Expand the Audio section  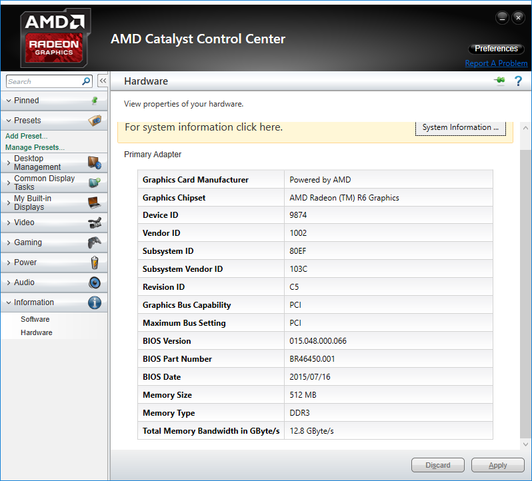[9, 282]
